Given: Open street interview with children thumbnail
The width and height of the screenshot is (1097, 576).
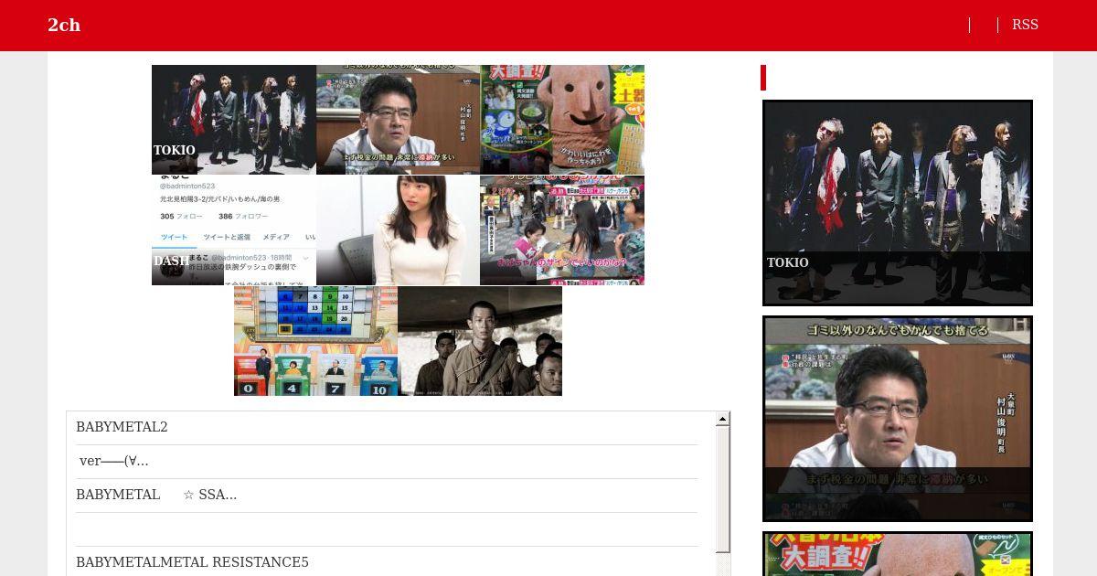Looking at the screenshot, I should point(562,230).
